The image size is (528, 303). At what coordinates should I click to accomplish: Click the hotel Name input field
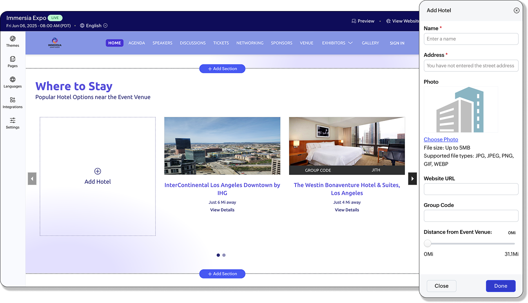(x=471, y=39)
